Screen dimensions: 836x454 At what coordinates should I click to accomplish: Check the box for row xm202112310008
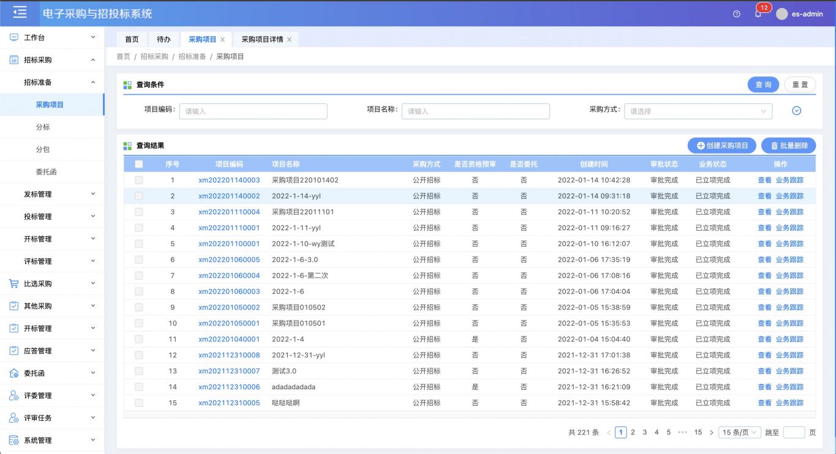[139, 355]
